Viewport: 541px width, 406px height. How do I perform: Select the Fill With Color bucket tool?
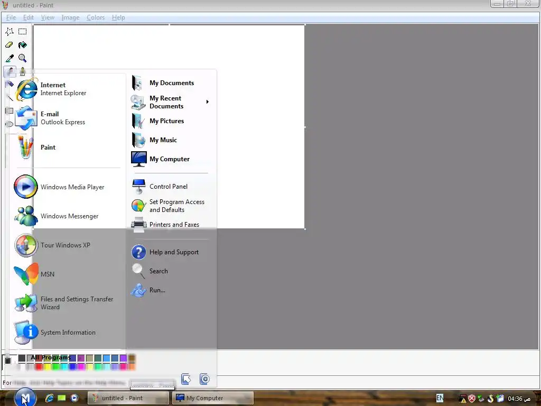[22, 45]
